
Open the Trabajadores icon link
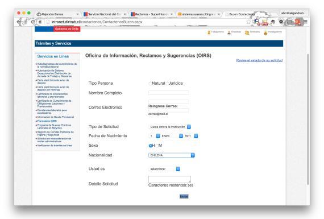[x=215, y=32]
